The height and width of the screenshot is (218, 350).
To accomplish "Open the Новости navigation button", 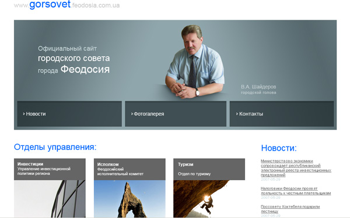I will 69,114.
